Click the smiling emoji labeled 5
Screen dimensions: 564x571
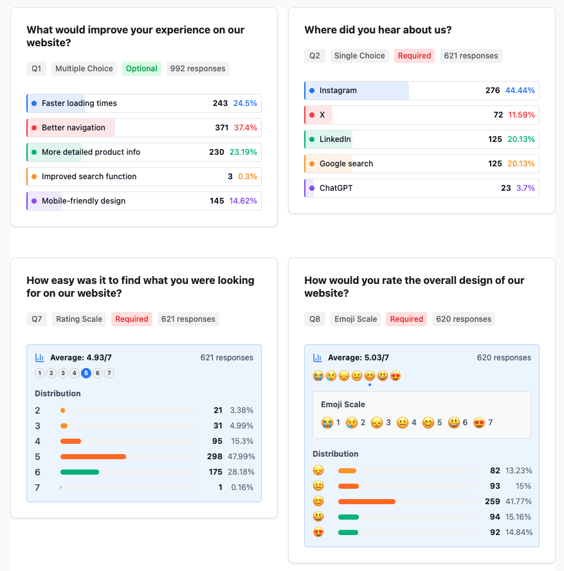tap(428, 422)
